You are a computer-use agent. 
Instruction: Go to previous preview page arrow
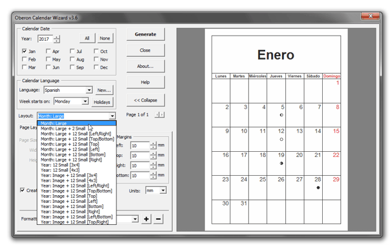(x=157, y=114)
